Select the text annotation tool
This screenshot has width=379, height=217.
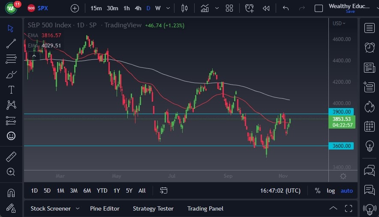click(x=11, y=90)
